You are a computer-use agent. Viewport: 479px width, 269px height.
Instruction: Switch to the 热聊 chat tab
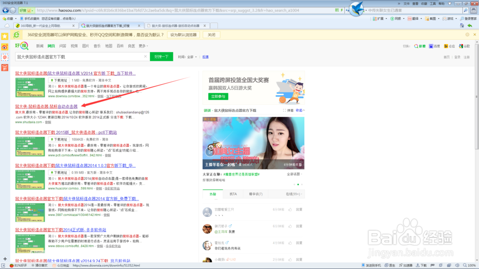[x=213, y=194]
